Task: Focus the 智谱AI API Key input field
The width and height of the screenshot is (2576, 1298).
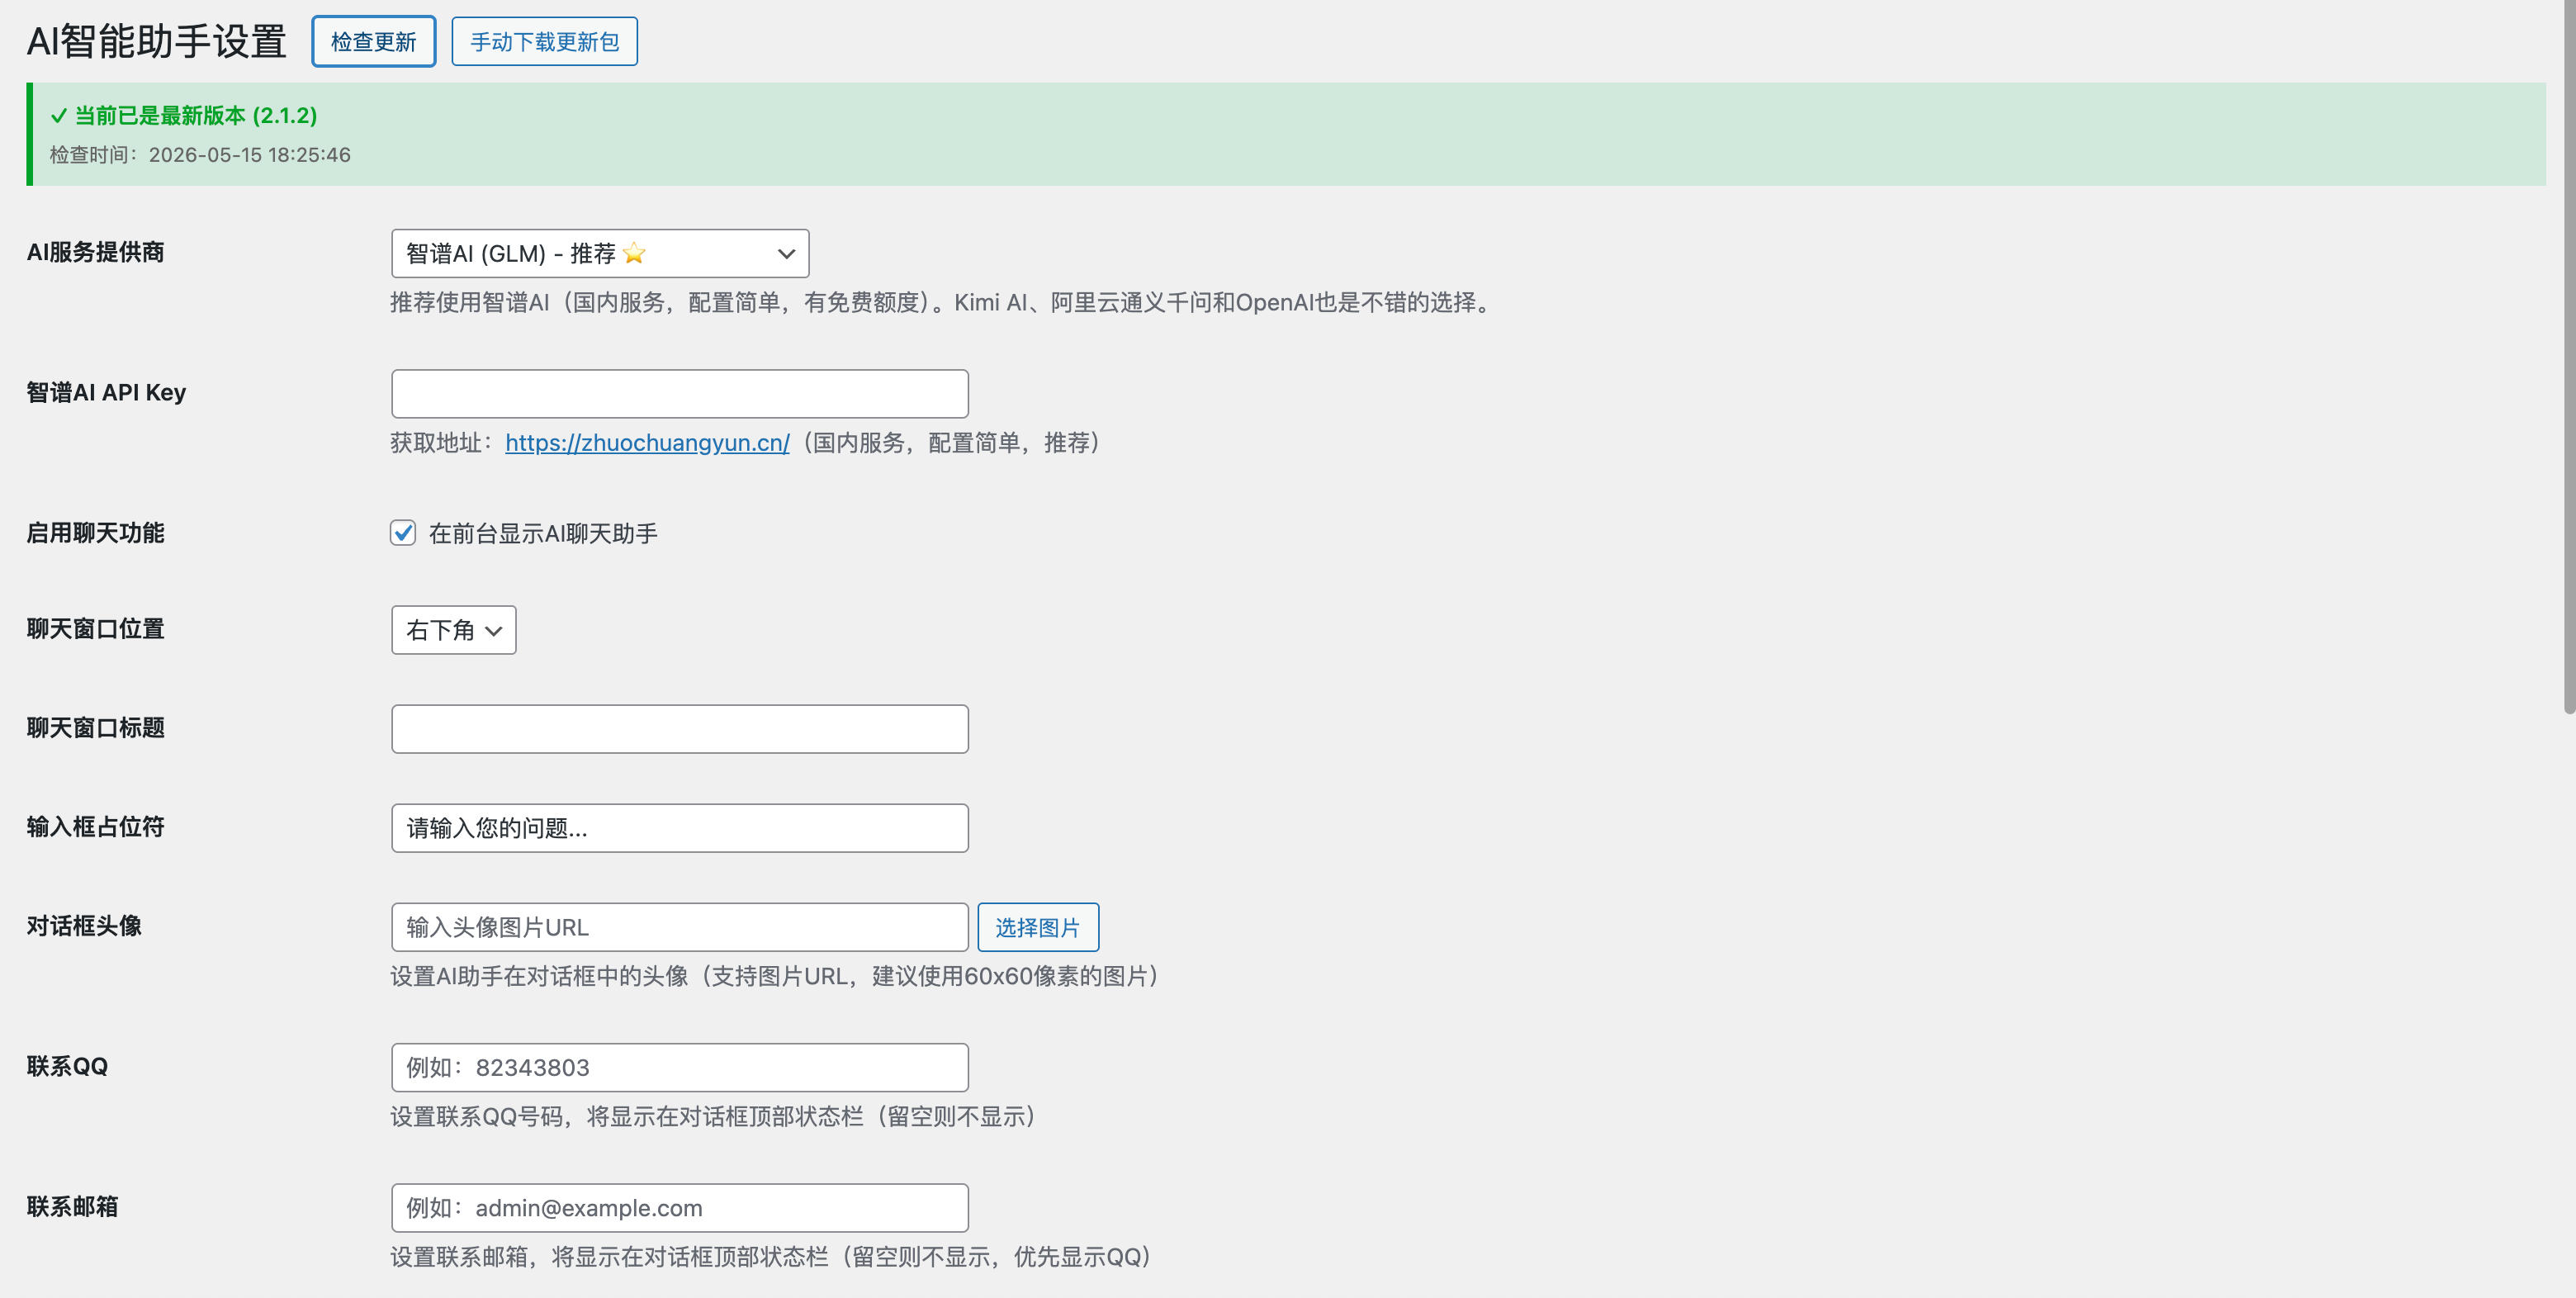Action: click(x=680, y=394)
